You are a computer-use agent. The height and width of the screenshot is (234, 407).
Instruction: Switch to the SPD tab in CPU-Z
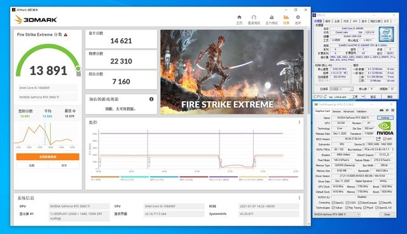click(x=355, y=21)
